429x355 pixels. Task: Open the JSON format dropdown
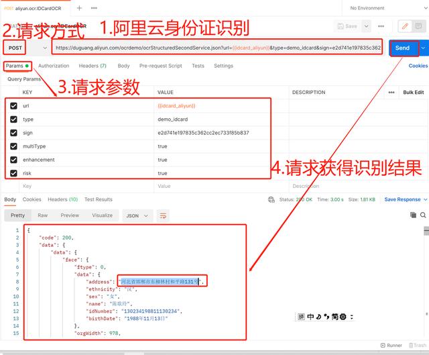click(137, 216)
